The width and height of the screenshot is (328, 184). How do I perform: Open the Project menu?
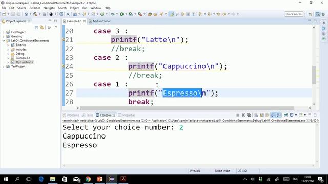(x=74, y=8)
